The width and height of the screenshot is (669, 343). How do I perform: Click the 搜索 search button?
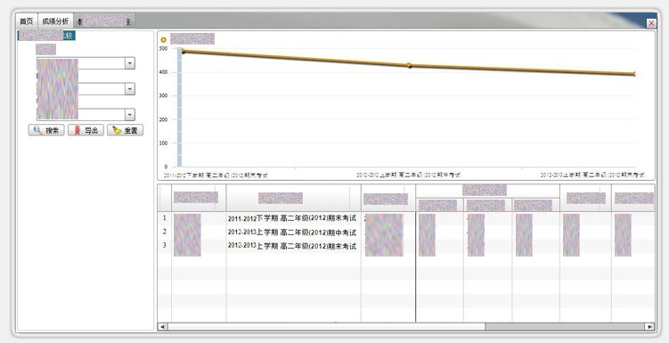pyautogui.click(x=46, y=130)
